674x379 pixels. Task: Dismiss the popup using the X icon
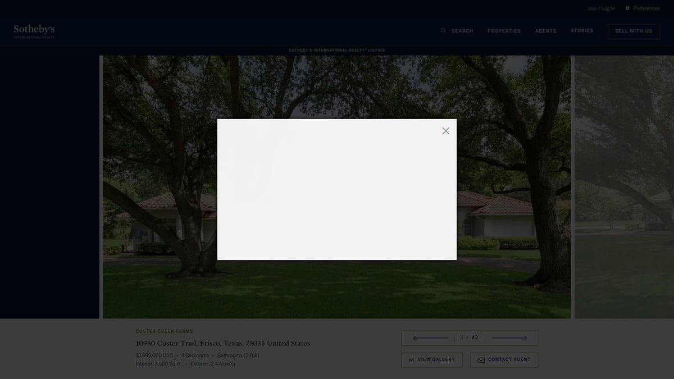pyautogui.click(x=445, y=130)
